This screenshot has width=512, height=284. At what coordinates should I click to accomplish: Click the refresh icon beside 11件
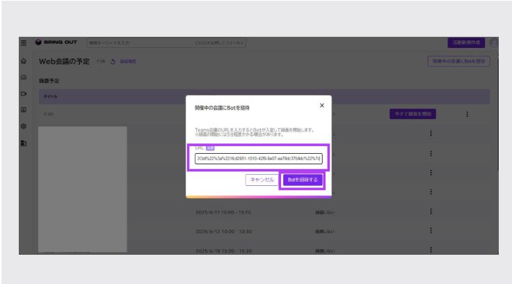[x=113, y=61]
